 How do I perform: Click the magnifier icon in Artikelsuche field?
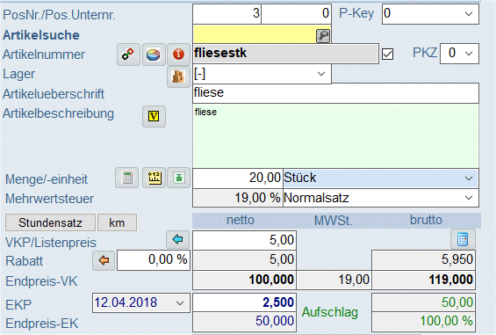(x=323, y=35)
